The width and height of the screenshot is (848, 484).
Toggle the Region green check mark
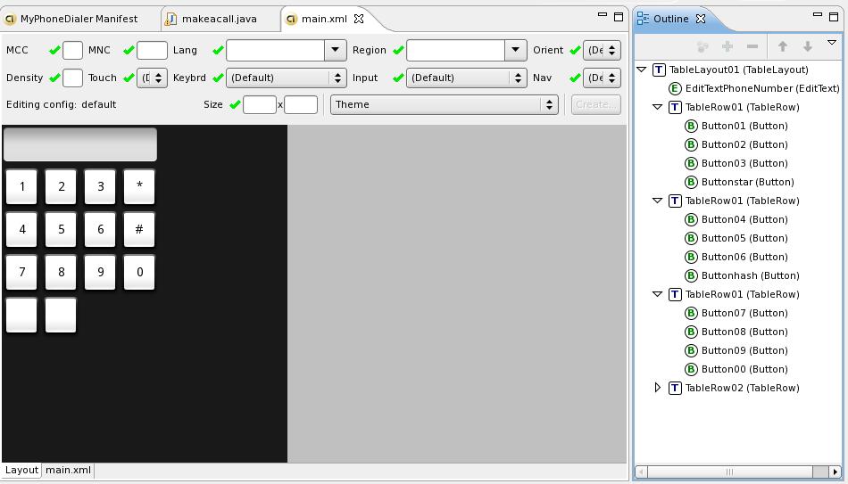(x=399, y=50)
